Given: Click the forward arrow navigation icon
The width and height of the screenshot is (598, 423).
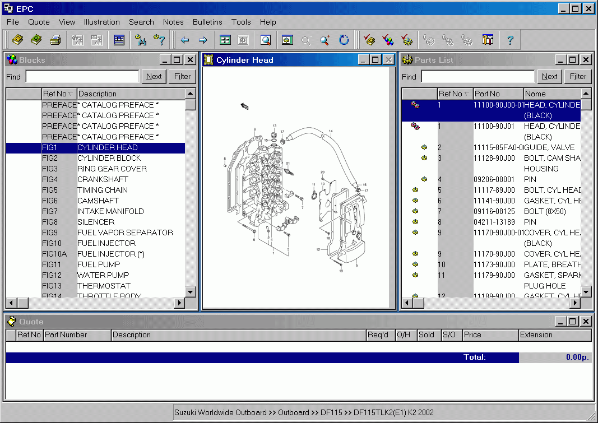Looking at the screenshot, I should tap(202, 40).
